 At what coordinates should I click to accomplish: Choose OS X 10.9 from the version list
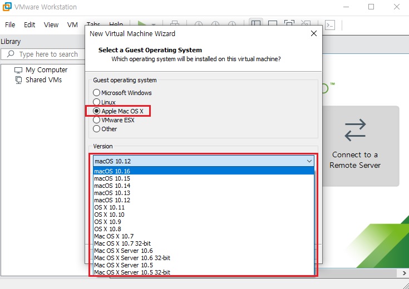(x=204, y=222)
